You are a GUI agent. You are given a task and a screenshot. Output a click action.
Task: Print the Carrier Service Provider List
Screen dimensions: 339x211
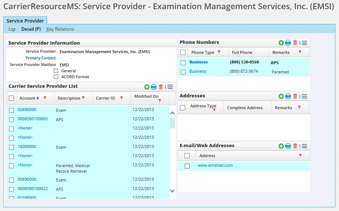click(x=154, y=87)
